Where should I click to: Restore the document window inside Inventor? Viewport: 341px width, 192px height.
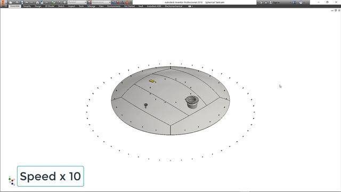click(x=336, y=10)
